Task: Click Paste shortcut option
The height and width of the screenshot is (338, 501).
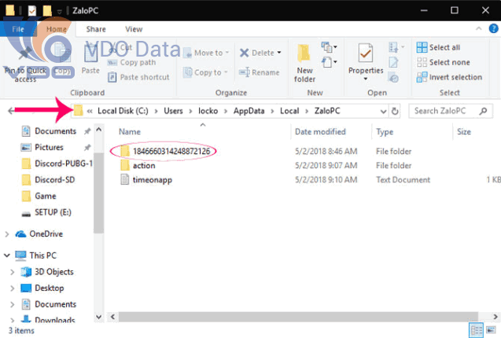Action: (138, 77)
